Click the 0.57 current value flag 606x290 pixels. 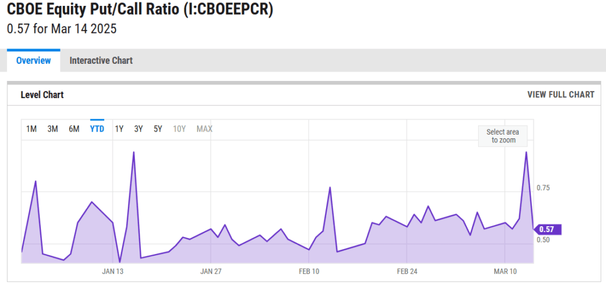tap(547, 229)
